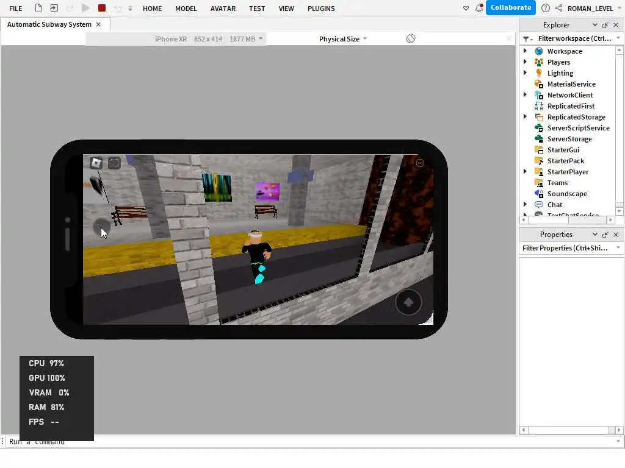Image resolution: width=625 pixels, height=468 pixels.
Task: Click the Roblox menu icon in phone
Action: click(x=96, y=163)
